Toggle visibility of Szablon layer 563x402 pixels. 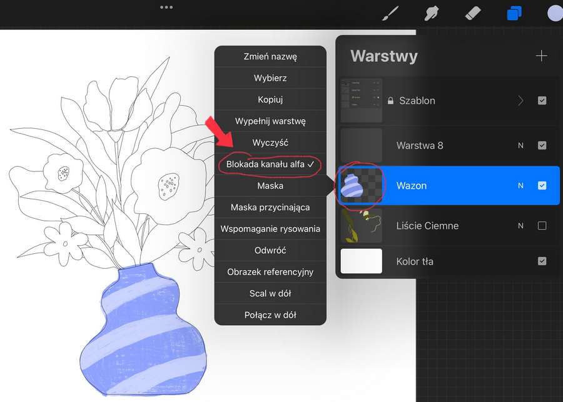click(x=542, y=101)
